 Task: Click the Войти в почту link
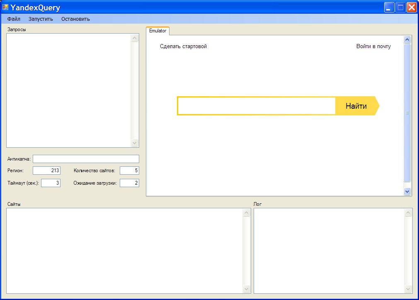[x=373, y=46]
